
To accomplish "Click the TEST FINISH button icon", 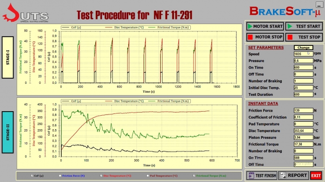I will tap(251, 176).
